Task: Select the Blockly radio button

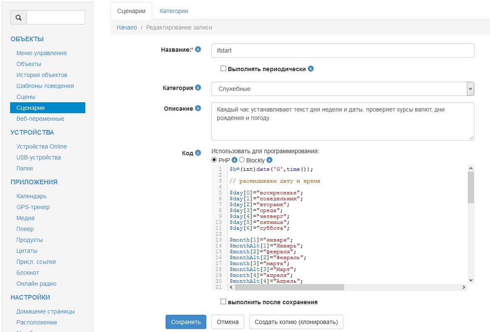Action: coord(242,160)
